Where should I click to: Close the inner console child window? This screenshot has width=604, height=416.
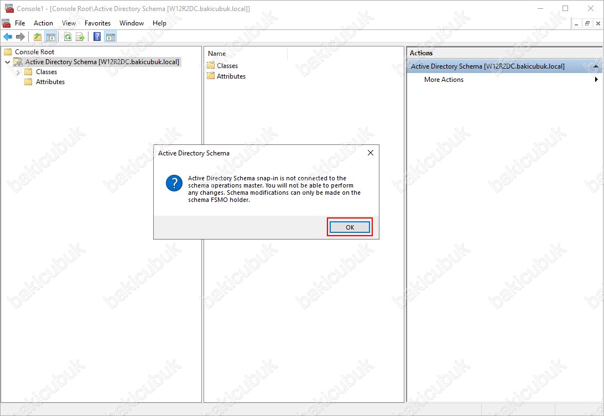pyautogui.click(x=598, y=23)
